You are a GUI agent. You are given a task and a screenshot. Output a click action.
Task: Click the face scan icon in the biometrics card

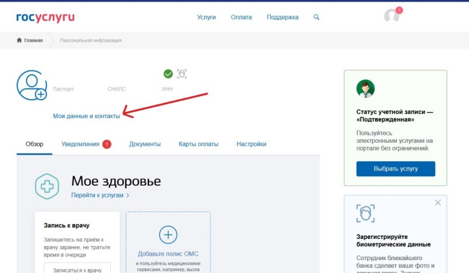point(365,213)
